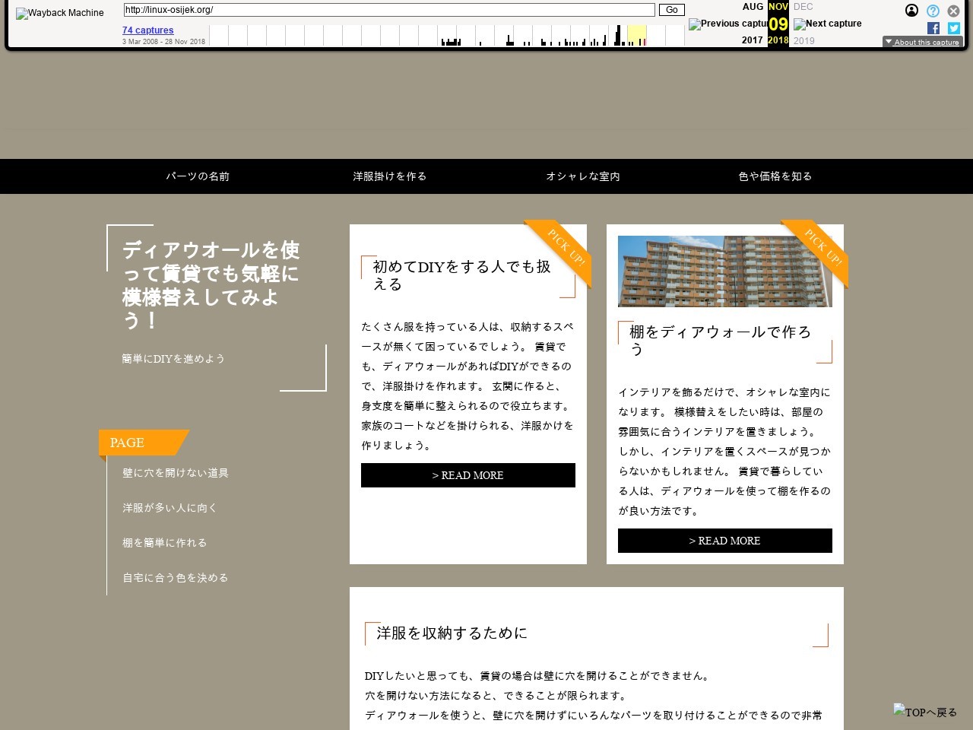
Task: Go to previous capture arrow
Action: [x=727, y=24]
